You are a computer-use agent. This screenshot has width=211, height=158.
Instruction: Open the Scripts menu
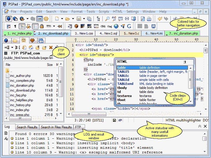tap(104, 12)
